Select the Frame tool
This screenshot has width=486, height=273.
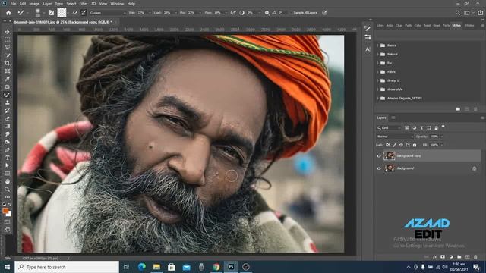[x=7, y=71]
